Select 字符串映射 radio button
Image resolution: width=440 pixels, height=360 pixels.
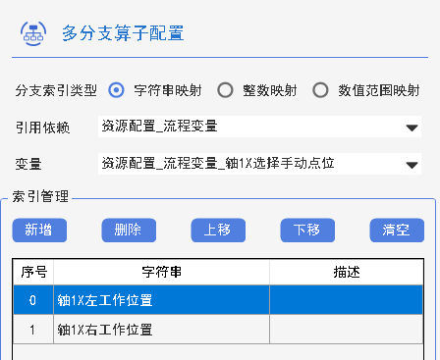(116, 90)
